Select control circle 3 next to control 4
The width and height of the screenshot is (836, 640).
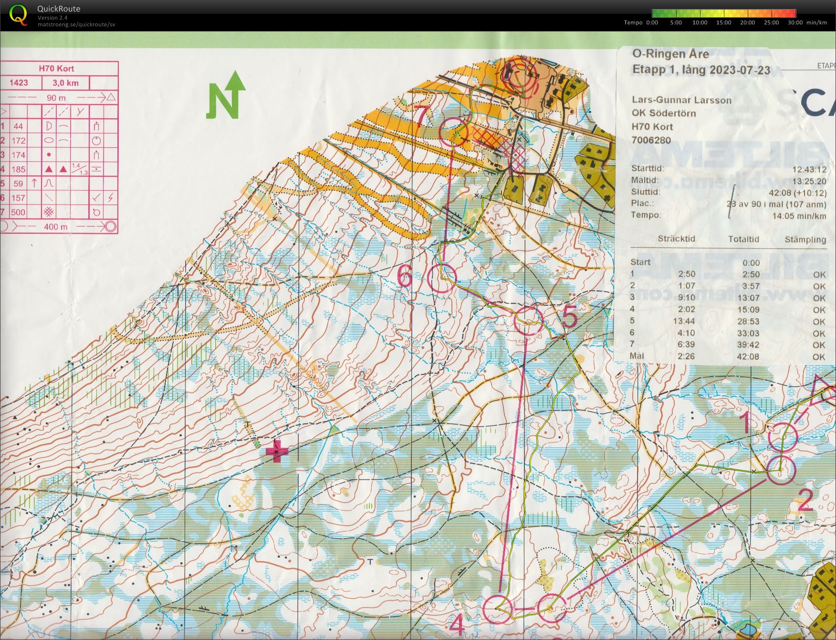pos(552,608)
